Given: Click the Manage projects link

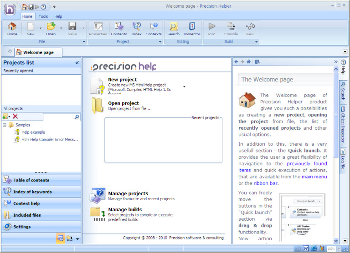Looking at the screenshot, I should click(128, 193).
